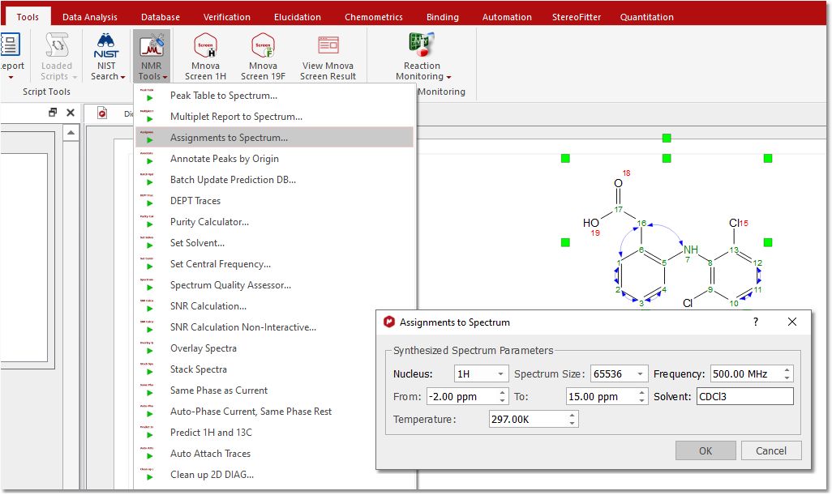Open View Mnova Screen Result
The height and width of the screenshot is (495, 832).
[x=328, y=56]
